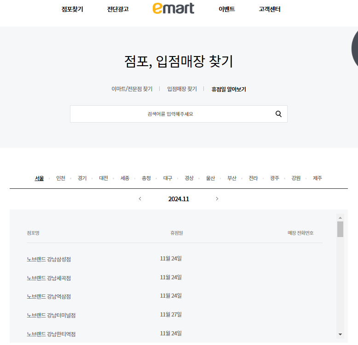Focus the 검색어를 입력해주세요 search field
This screenshot has height=345, width=358.
point(179,114)
